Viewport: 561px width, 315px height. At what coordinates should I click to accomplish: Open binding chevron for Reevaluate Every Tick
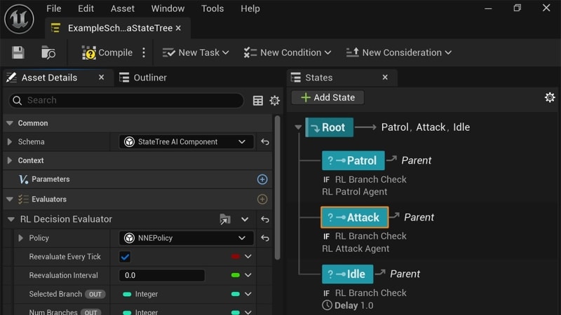pyautogui.click(x=248, y=256)
